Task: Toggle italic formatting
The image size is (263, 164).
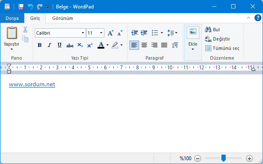Action: point(49,45)
